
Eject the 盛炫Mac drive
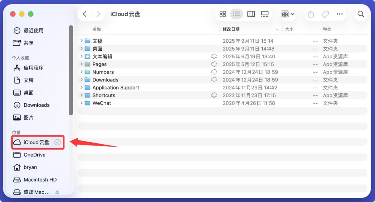57,192
